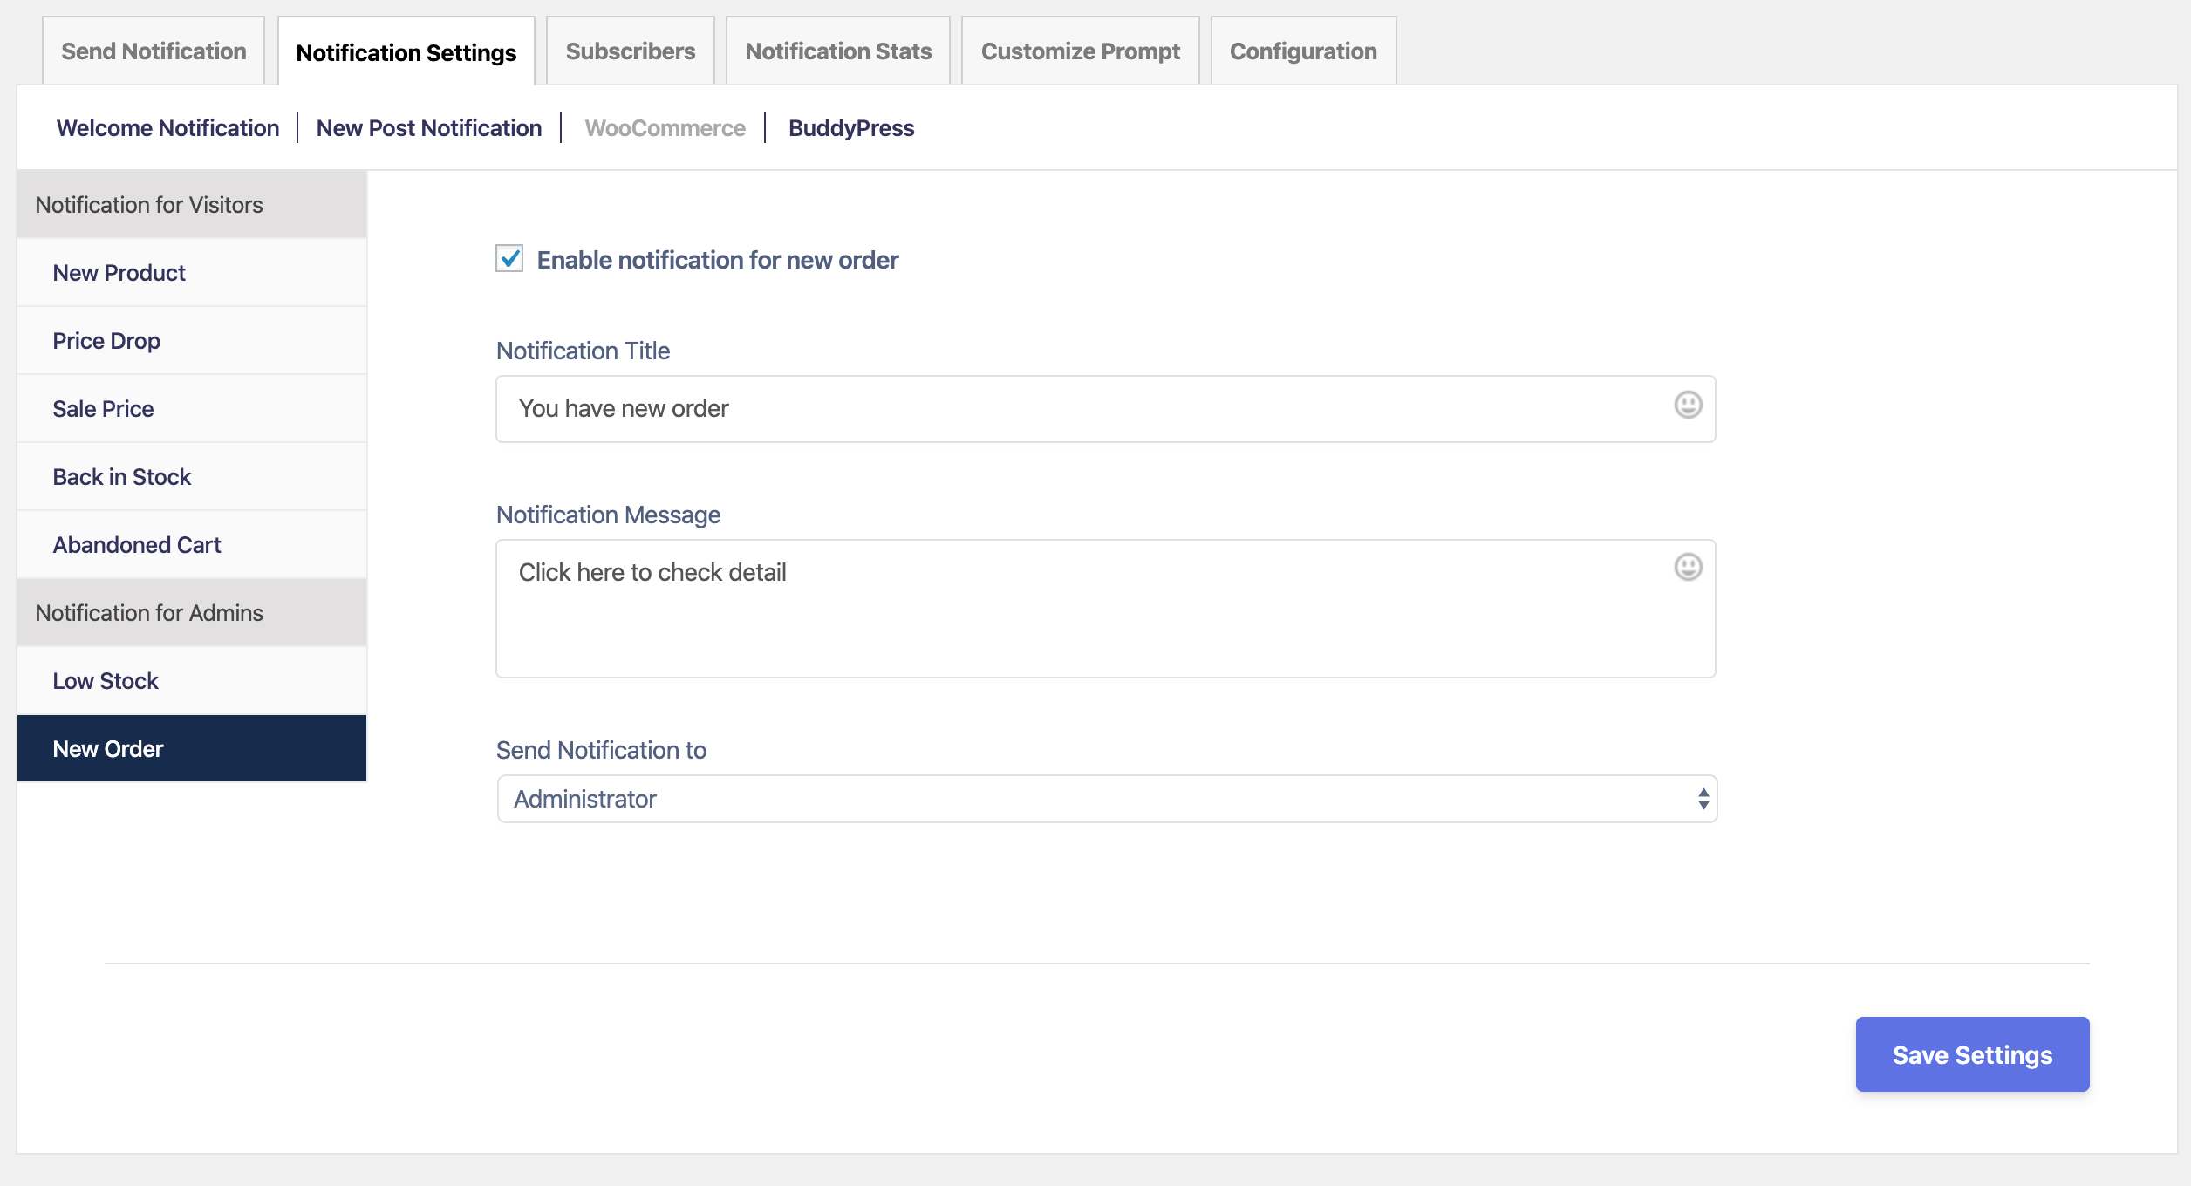Open Welcome Notification settings link

167,128
